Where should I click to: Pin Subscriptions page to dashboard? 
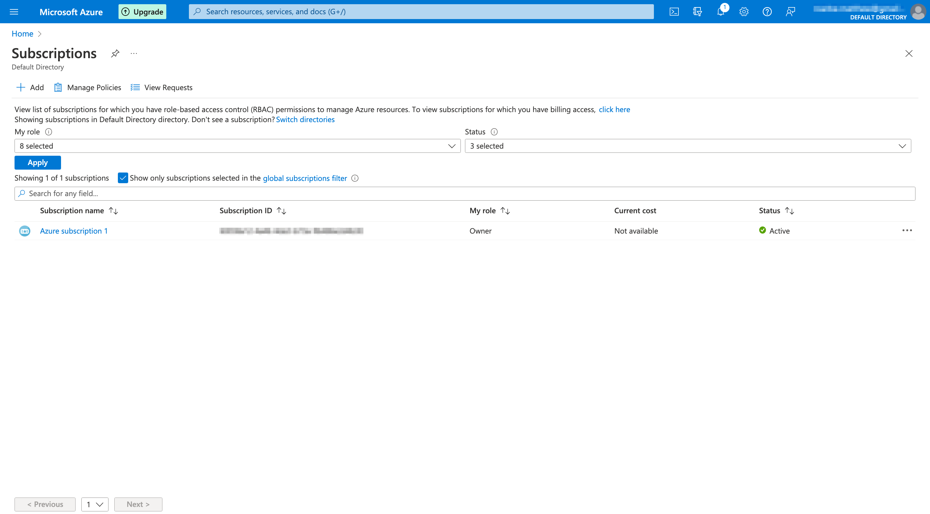click(115, 53)
